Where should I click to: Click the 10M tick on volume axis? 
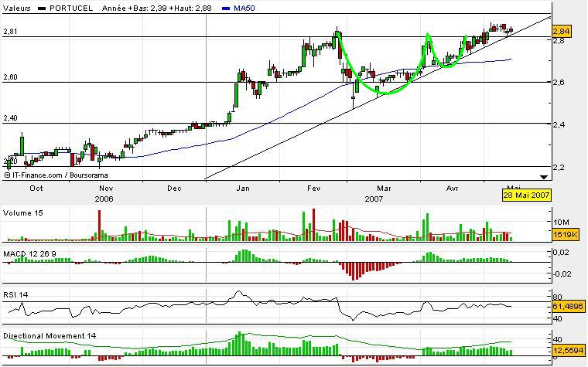(562, 222)
